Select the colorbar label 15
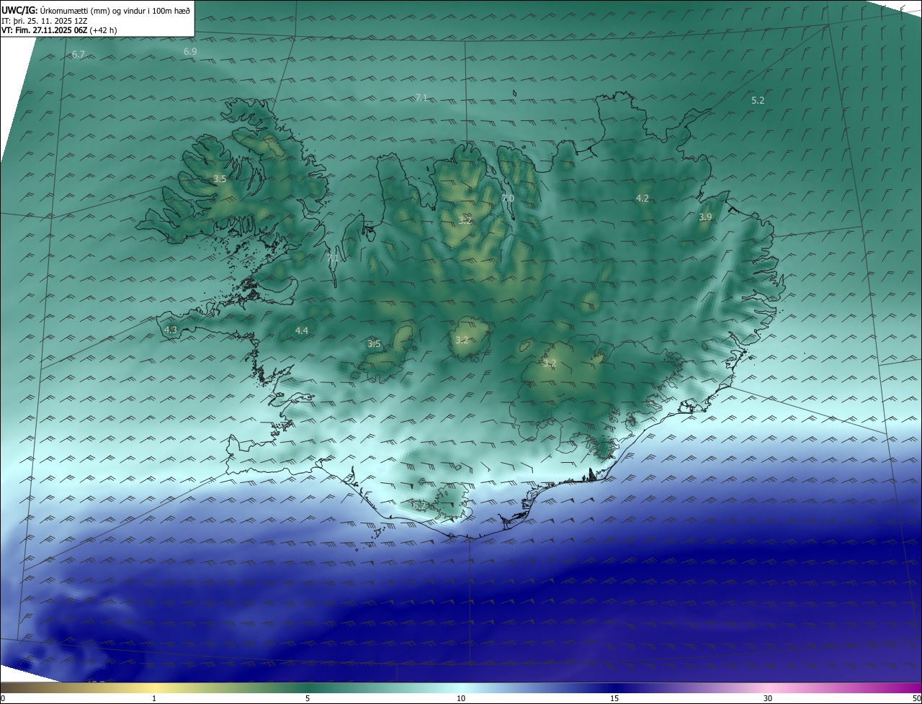Screen dimensions: 922x704 tap(614, 698)
